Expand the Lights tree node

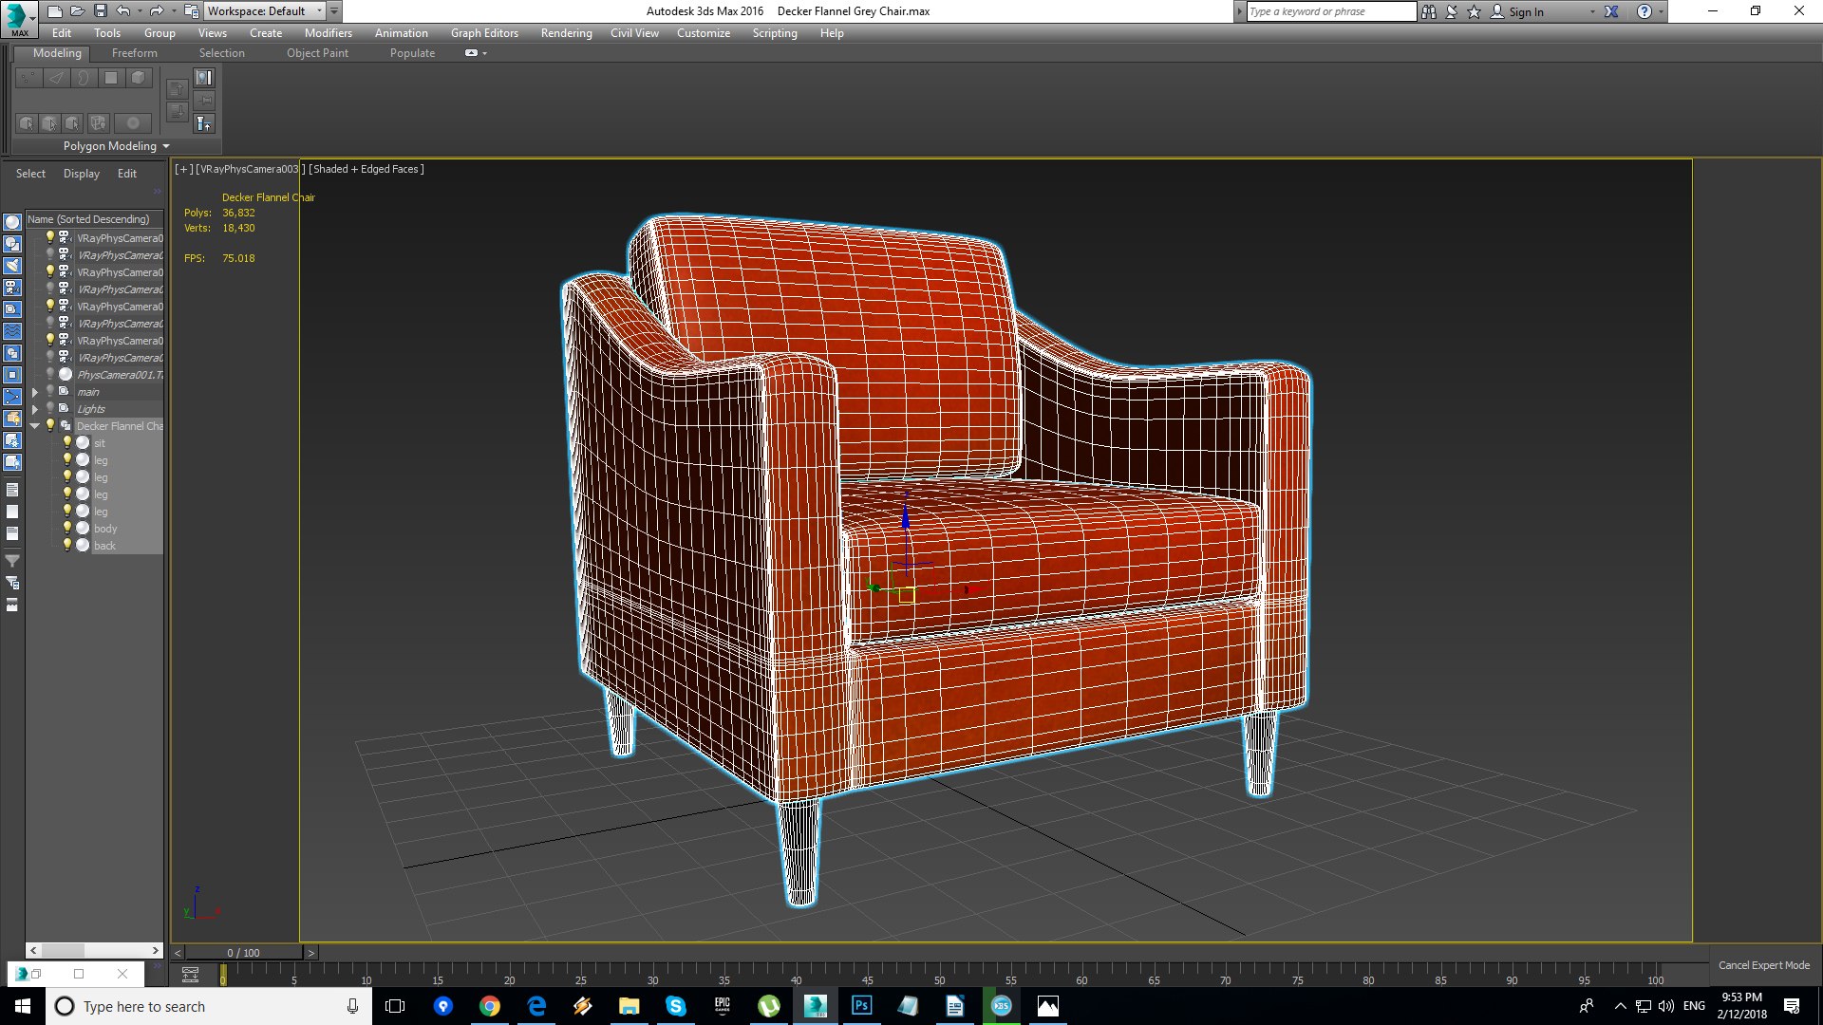(x=35, y=409)
